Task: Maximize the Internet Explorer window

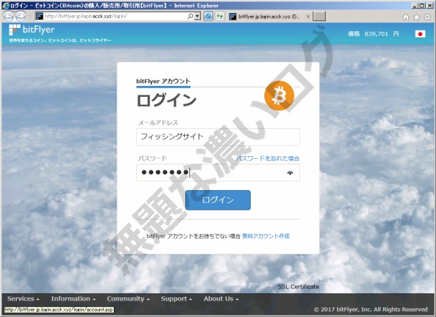Action: click(x=422, y=5)
